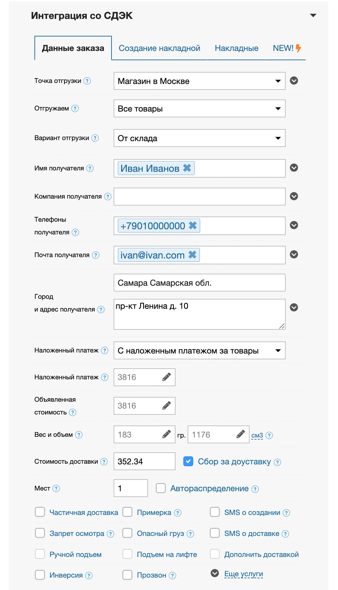The height and width of the screenshot is (590, 338).
Task: Open the Точка отгрузки dropdown
Action: [199, 81]
